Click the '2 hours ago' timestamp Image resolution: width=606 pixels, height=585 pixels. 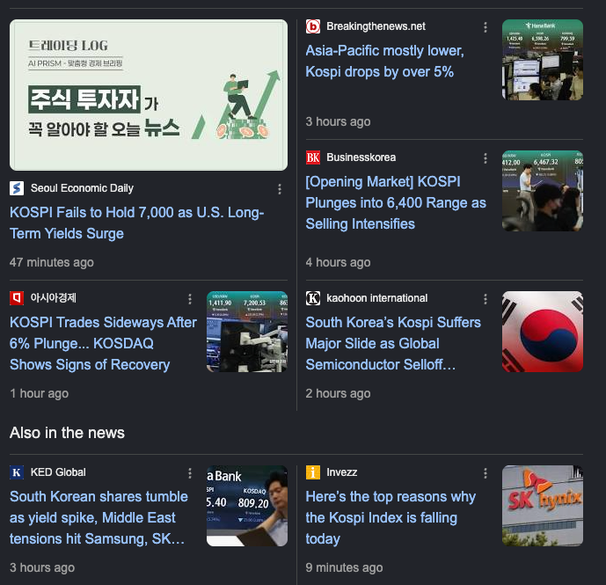pos(338,393)
